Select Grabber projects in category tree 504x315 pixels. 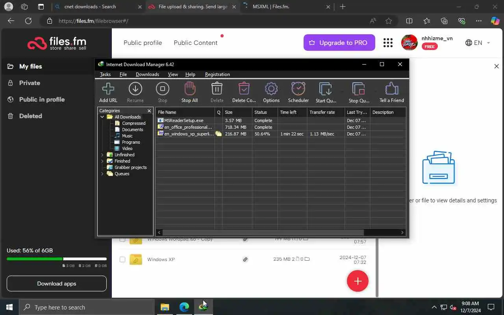(130, 167)
